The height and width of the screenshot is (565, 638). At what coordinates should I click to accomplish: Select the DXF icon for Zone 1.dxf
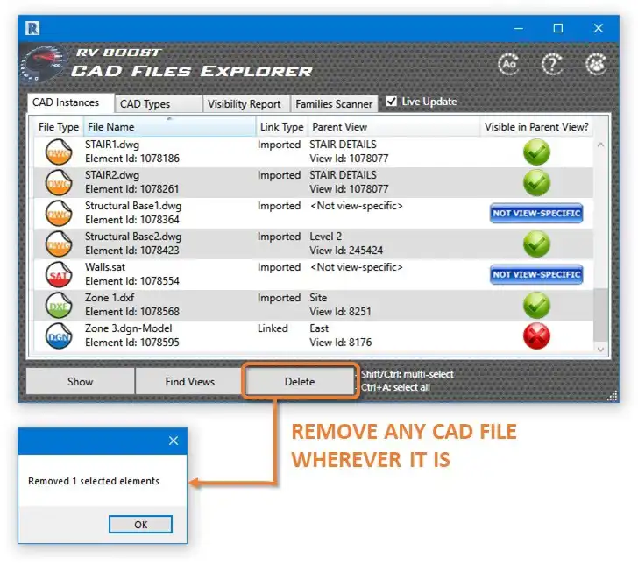(x=59, y=305)
